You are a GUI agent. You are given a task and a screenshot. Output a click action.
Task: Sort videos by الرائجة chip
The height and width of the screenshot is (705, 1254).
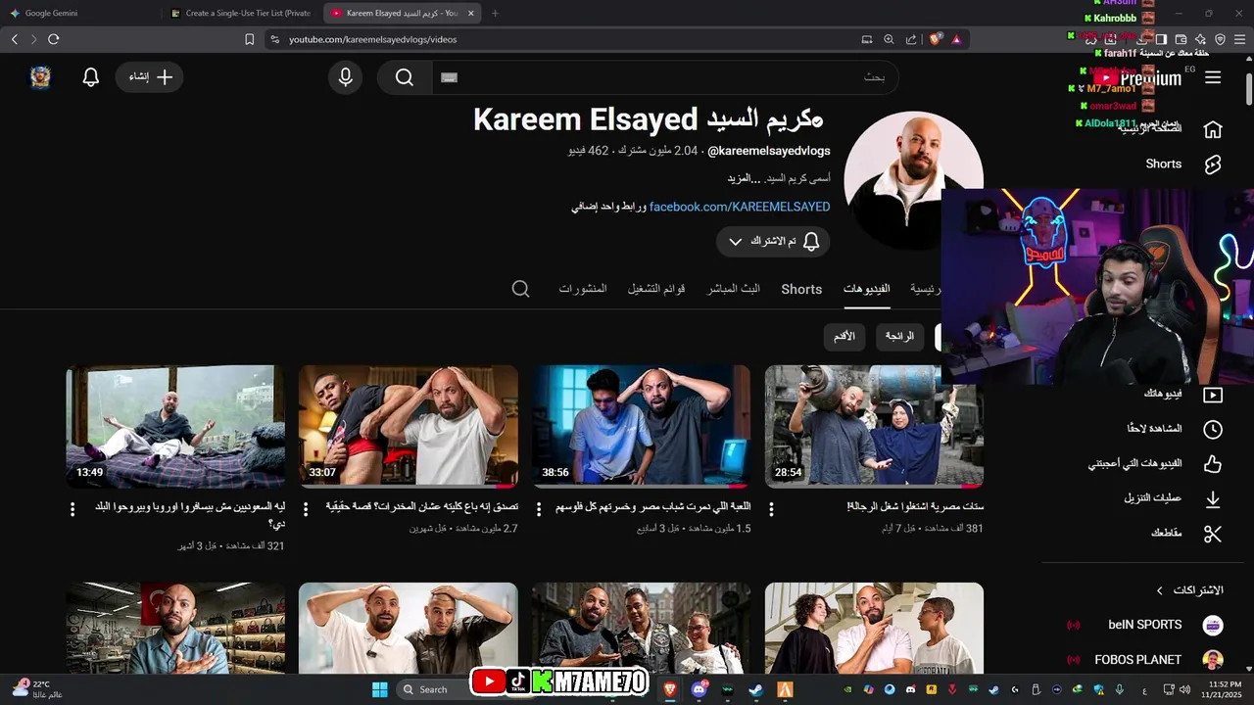[x=899, y=336]
